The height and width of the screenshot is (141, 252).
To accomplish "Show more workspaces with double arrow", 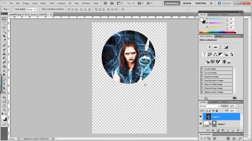I will pos(211,3).
